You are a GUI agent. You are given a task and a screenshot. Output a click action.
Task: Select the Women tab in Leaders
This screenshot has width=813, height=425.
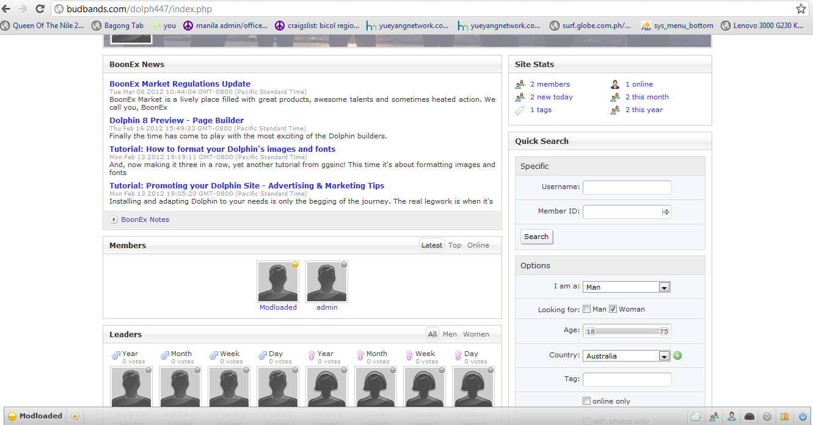click(476, 334)
